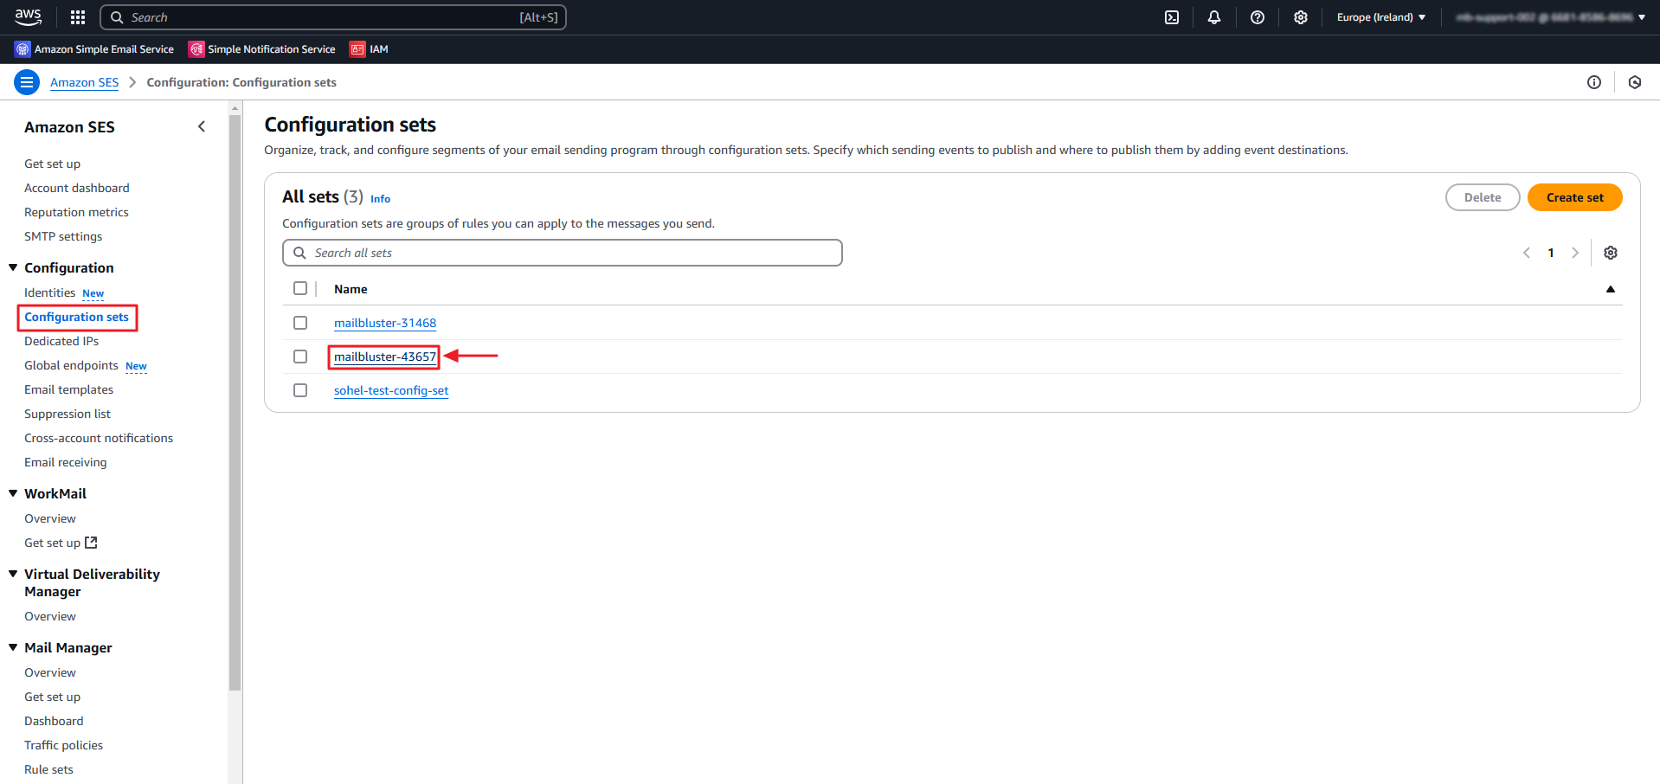Open Email templates in sidebar
This screenshot has height=784, width=1660.
(x=68, y=389)
